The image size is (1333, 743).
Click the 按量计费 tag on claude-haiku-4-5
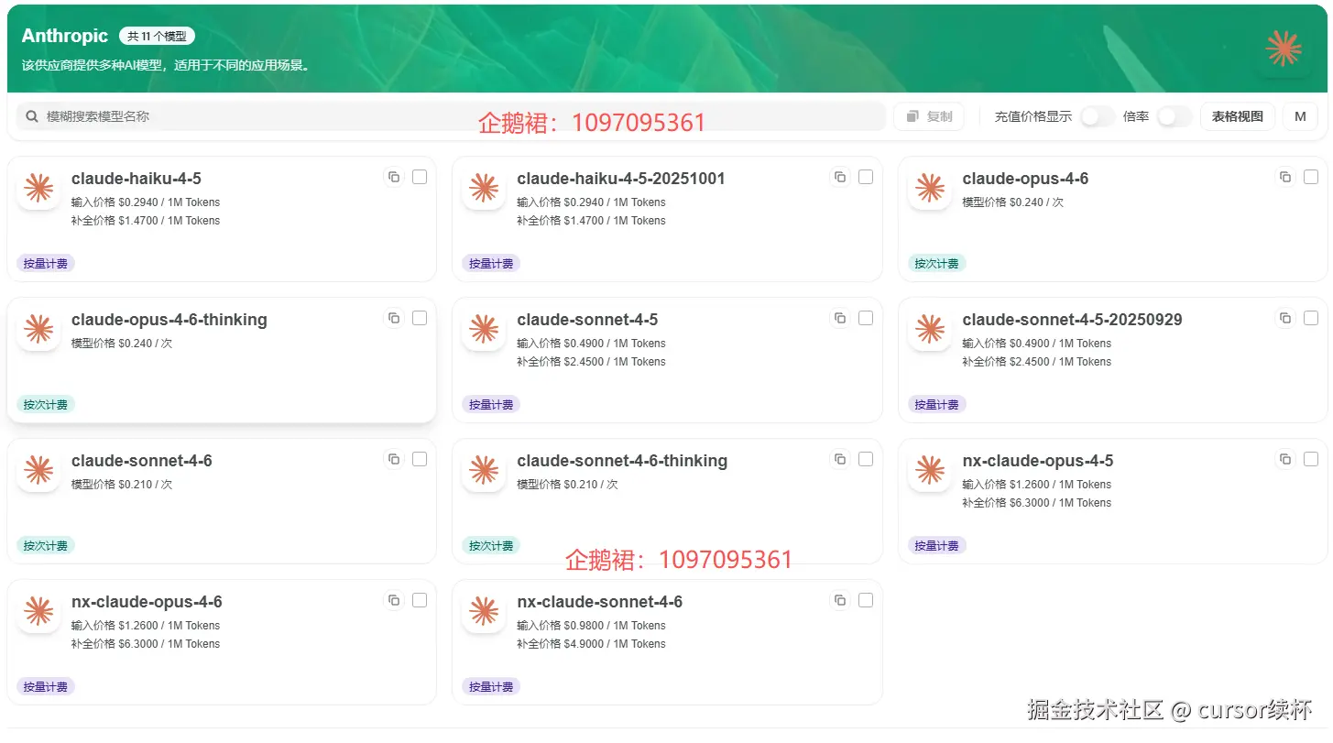(x=46, y=264)
